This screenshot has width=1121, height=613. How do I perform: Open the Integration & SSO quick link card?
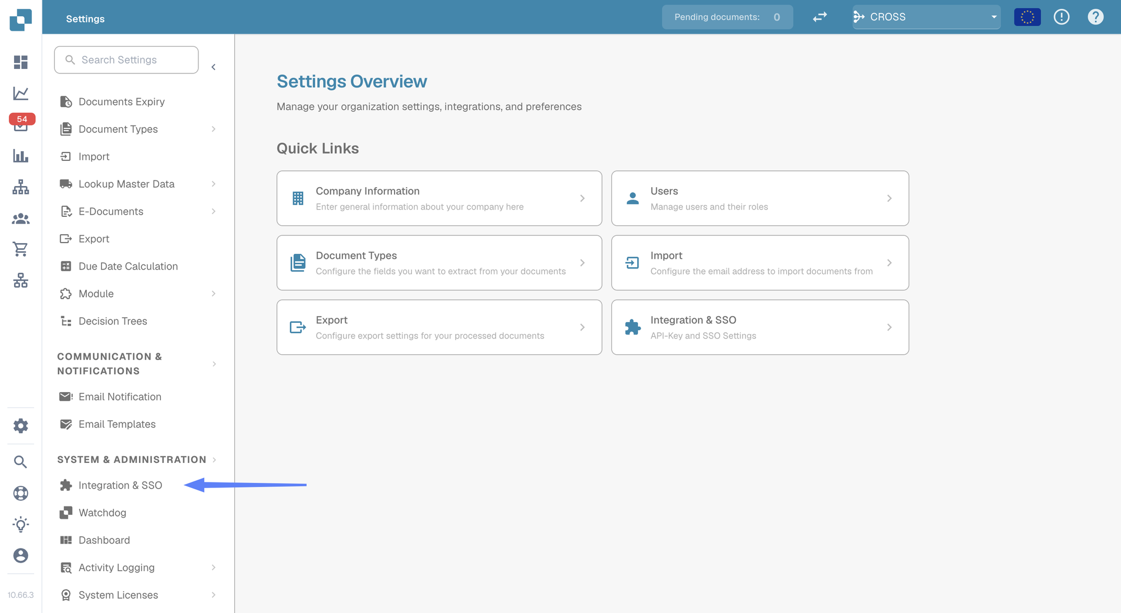(759, 327)
